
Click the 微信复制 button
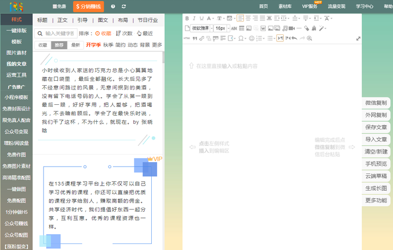click(376, 103)
